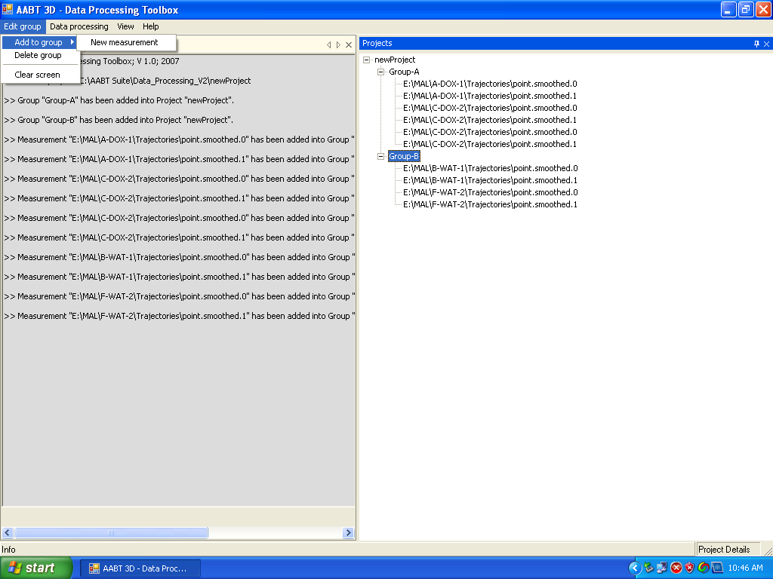Viewport: 773px width, 579px height.
Task: Open the Help menu
Action: point(150,26)
